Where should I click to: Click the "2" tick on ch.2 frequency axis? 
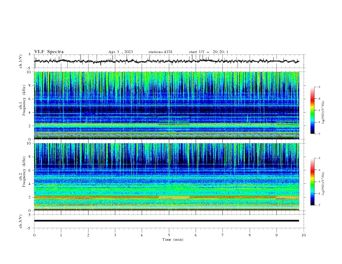(x=30, y=197)
